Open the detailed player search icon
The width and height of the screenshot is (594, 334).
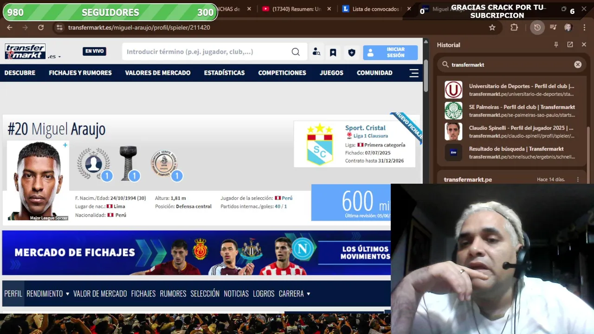click(x=316, y=52)
